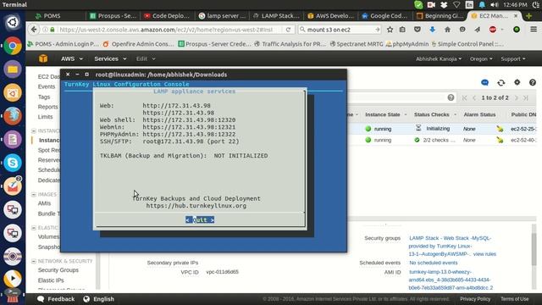This screenshot has height=305, width=542.
Task: Collapse the NETWORK & SECURITY section
Action: (34, 261)
